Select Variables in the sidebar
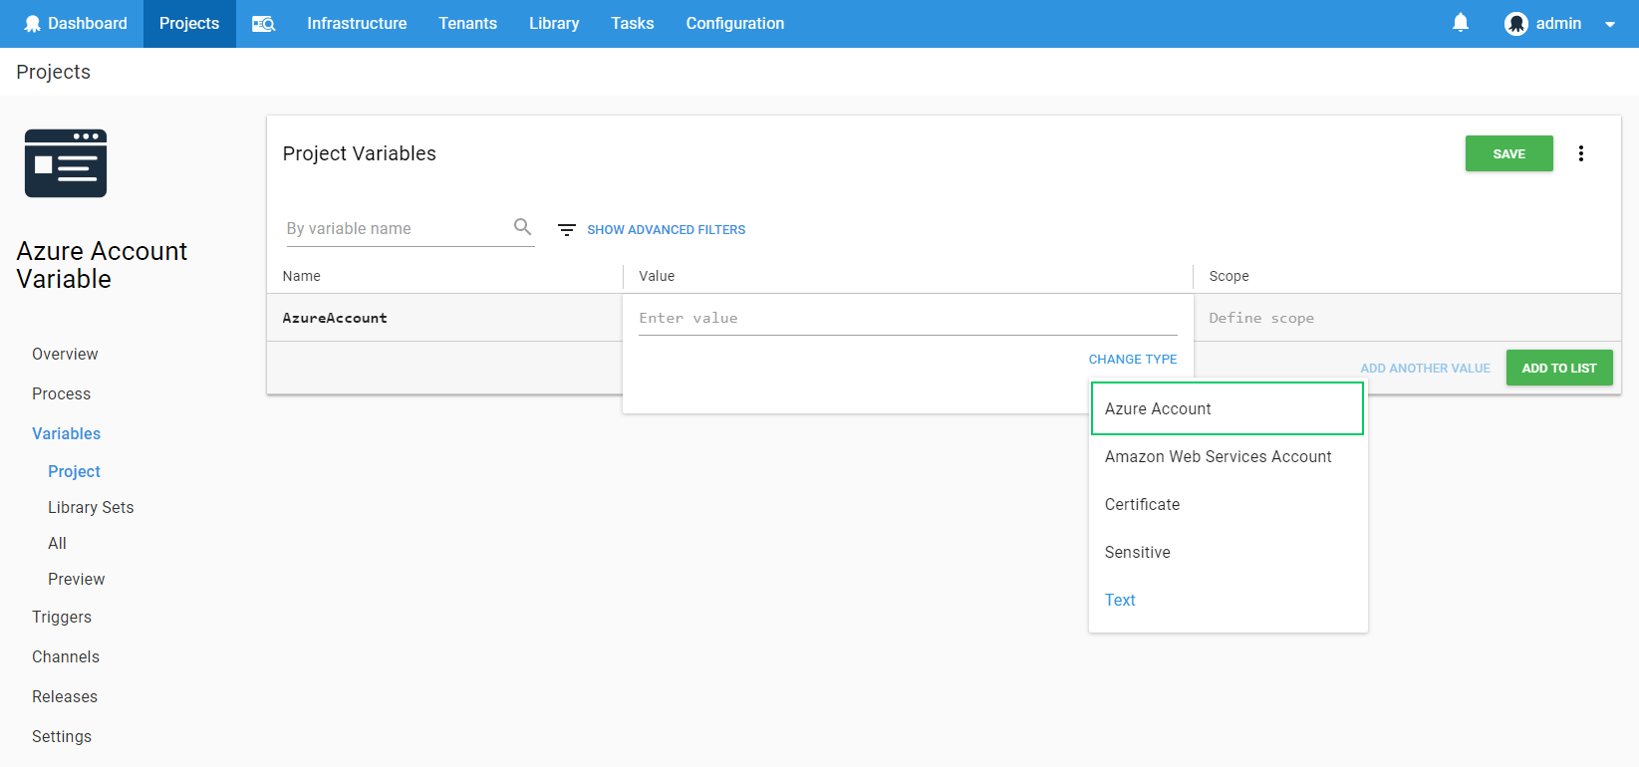This screenshot has height=767, width=1639. [x=66, y=434]
